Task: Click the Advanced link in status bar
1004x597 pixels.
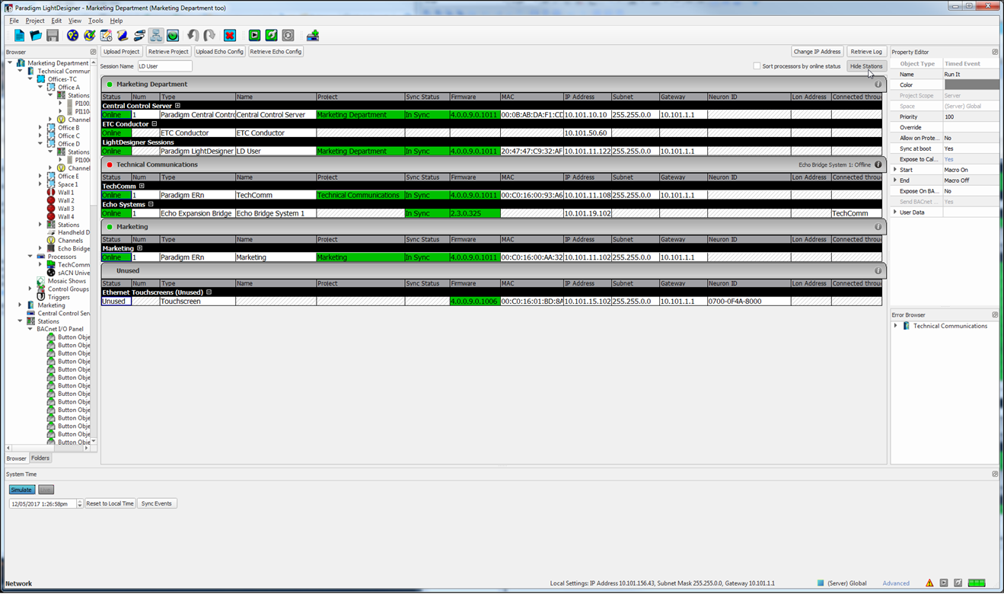Action: pyautogui.click(x=896, y=583)
